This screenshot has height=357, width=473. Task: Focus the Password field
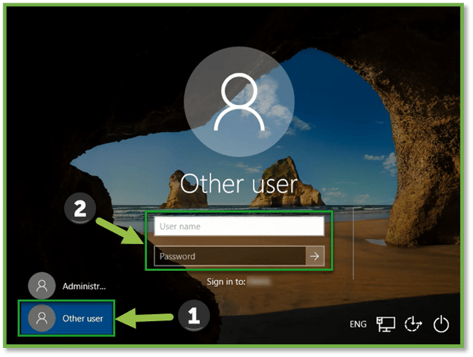(x=230, y=256)
